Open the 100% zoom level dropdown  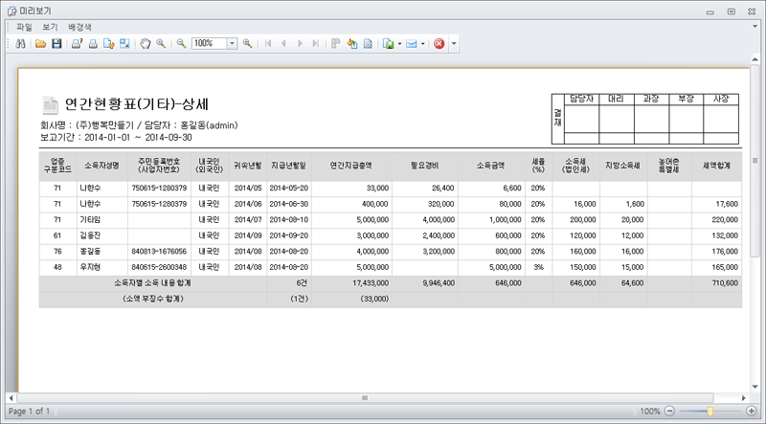(x=232, y=44)
